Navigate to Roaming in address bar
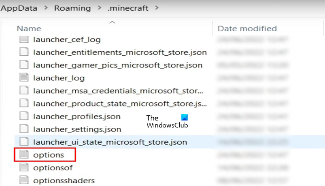The image size is (325, 186). (72, 8)
